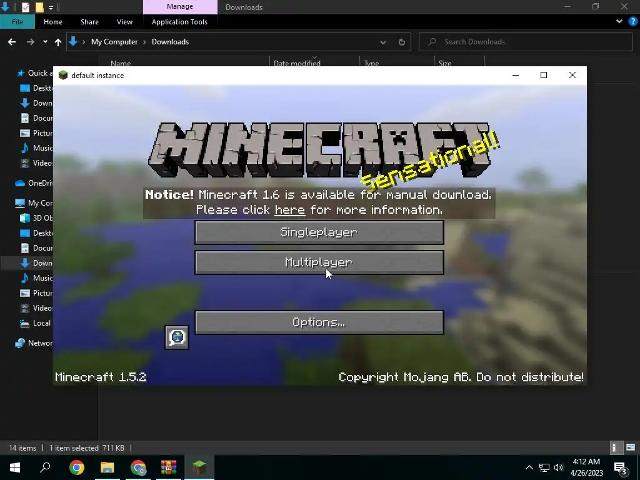Expand the address bar history dropdown
The height and width of the screenshot is (480, 640).
[x=383, y=42]
